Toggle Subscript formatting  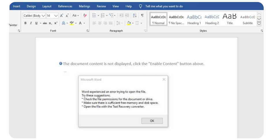pyautogui.click(x=50, y=23)
